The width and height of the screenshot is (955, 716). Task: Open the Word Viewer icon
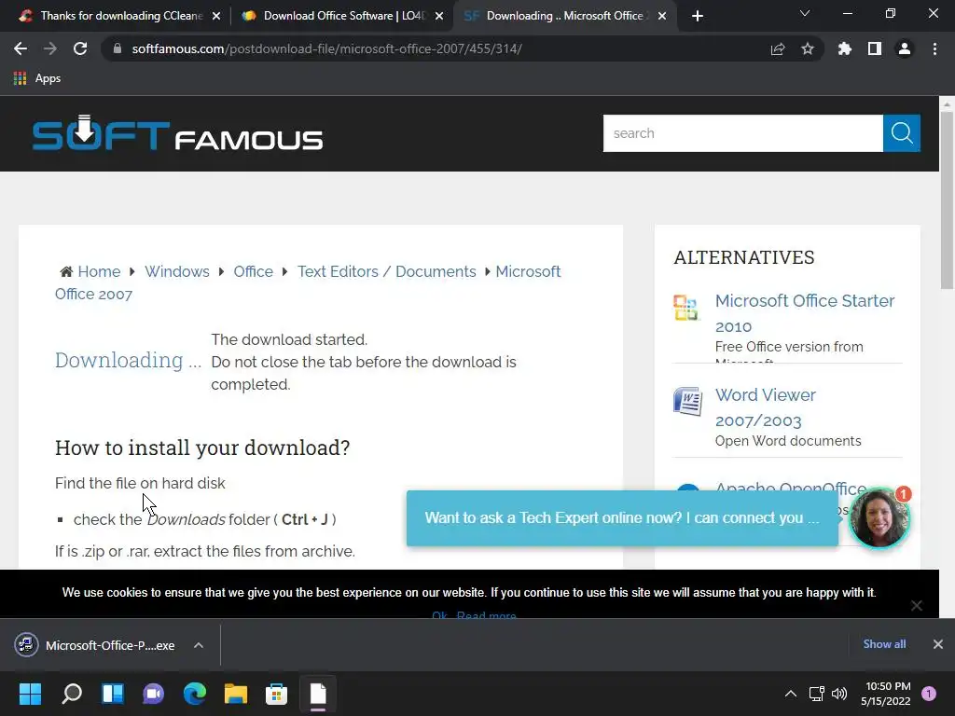point(687,402)
